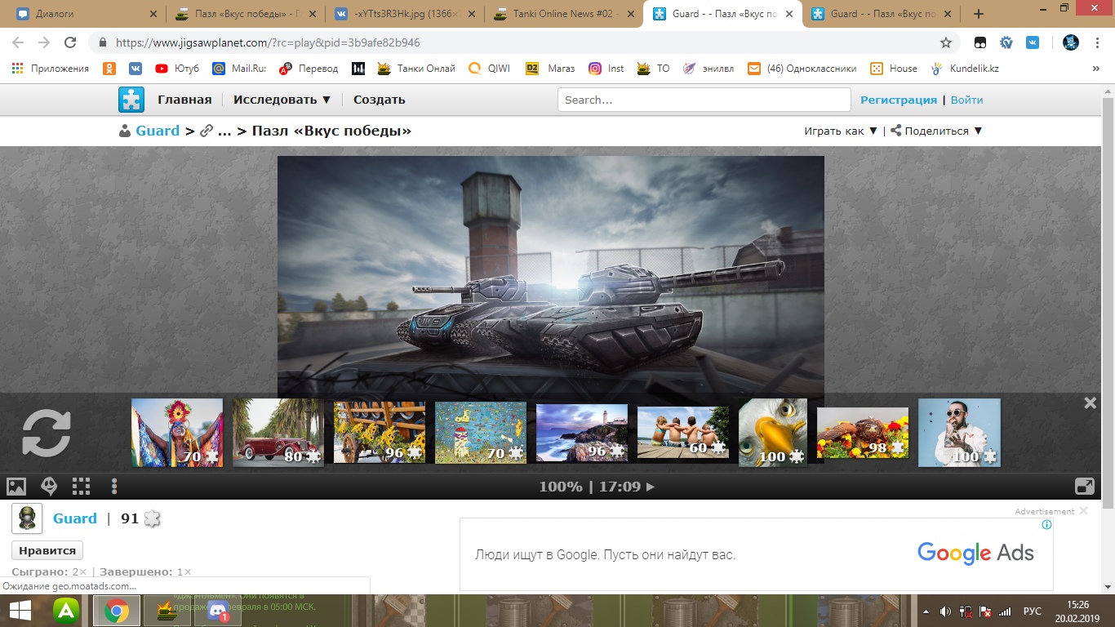Viewport: 1115px width, 627px height.
Task: Click the restart puzzle circular arrows icon
Action: (x=47, y=433)
